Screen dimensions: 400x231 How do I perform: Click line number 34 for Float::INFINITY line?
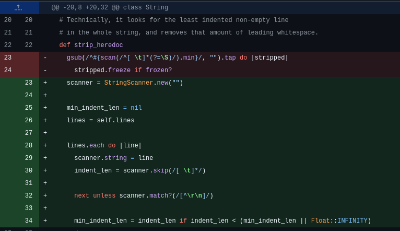pos(29,221)
